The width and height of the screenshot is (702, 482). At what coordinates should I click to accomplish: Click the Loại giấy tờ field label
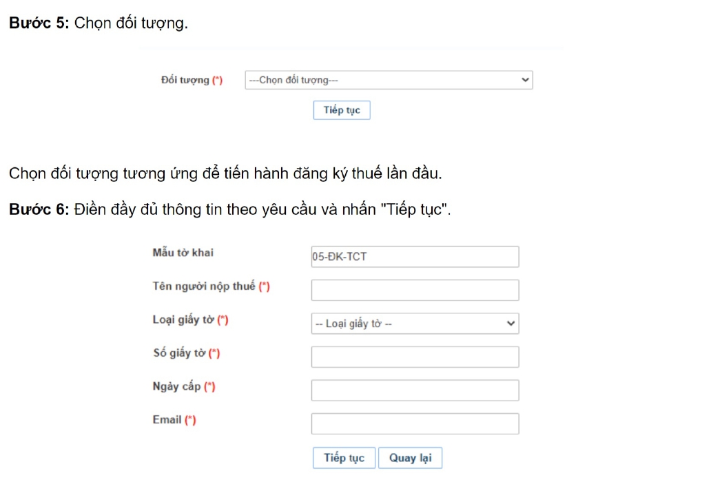click(190, 320)
